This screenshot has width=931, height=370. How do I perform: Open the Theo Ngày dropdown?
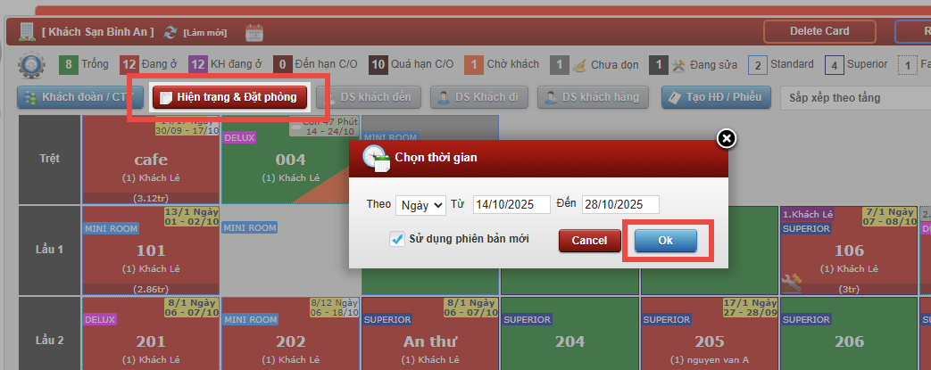pyautogui.click(x=420, y=205)
